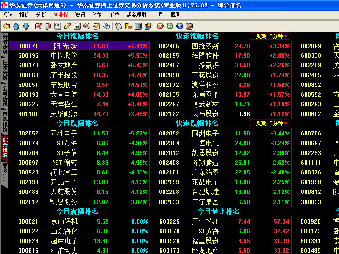Image resolution: width=339 pixels, height=254 pixels.
Task: Open the candlestick chart toolbar icon
Action: point(48,26)
